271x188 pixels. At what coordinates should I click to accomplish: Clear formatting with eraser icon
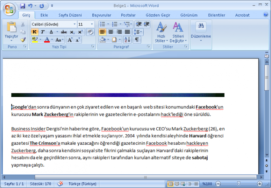click(90, 32)
